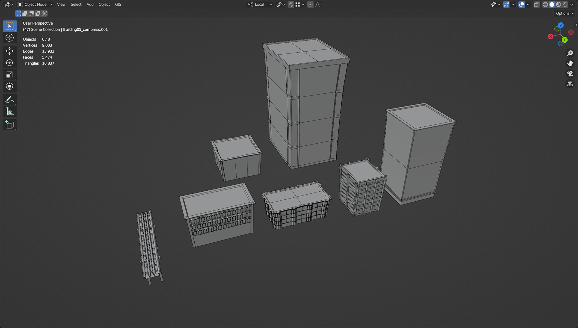Open the Add menu
Image resolution: width=578 pixels, height=328 pixels.
pyautogui.click(x=90, y=5)
